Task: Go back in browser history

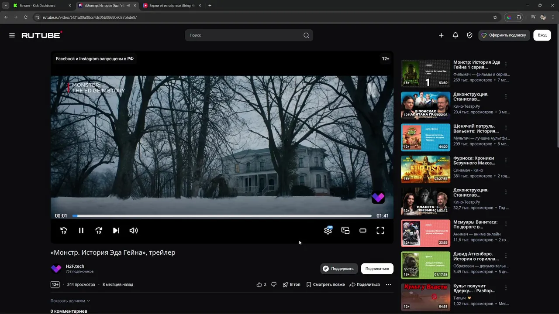Action: pos(6,17)
